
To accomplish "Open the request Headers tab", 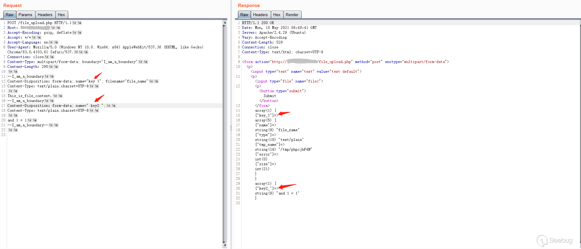I will click(x=45, y=15).
